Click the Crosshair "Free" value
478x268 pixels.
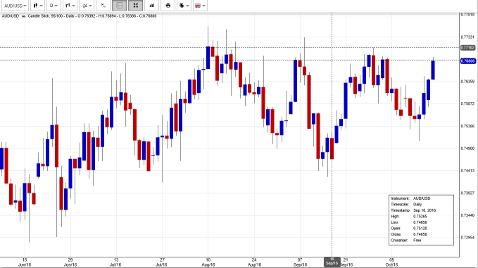coord(417,241)
